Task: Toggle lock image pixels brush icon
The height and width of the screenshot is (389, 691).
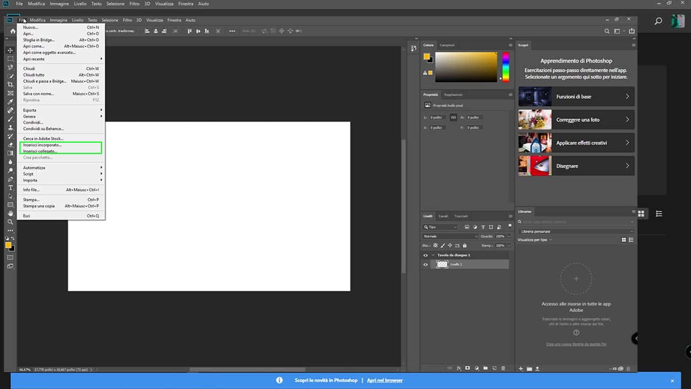Action: click(x=443, y=245)
